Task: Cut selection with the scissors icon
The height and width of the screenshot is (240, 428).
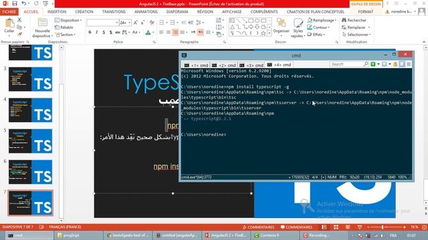Action: (x=19, y=20)
